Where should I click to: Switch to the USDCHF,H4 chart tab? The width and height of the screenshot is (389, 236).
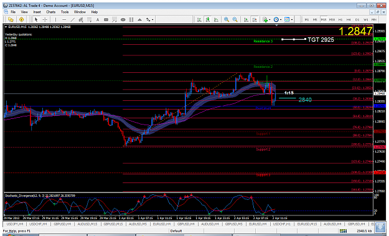[x=38, y=224]
